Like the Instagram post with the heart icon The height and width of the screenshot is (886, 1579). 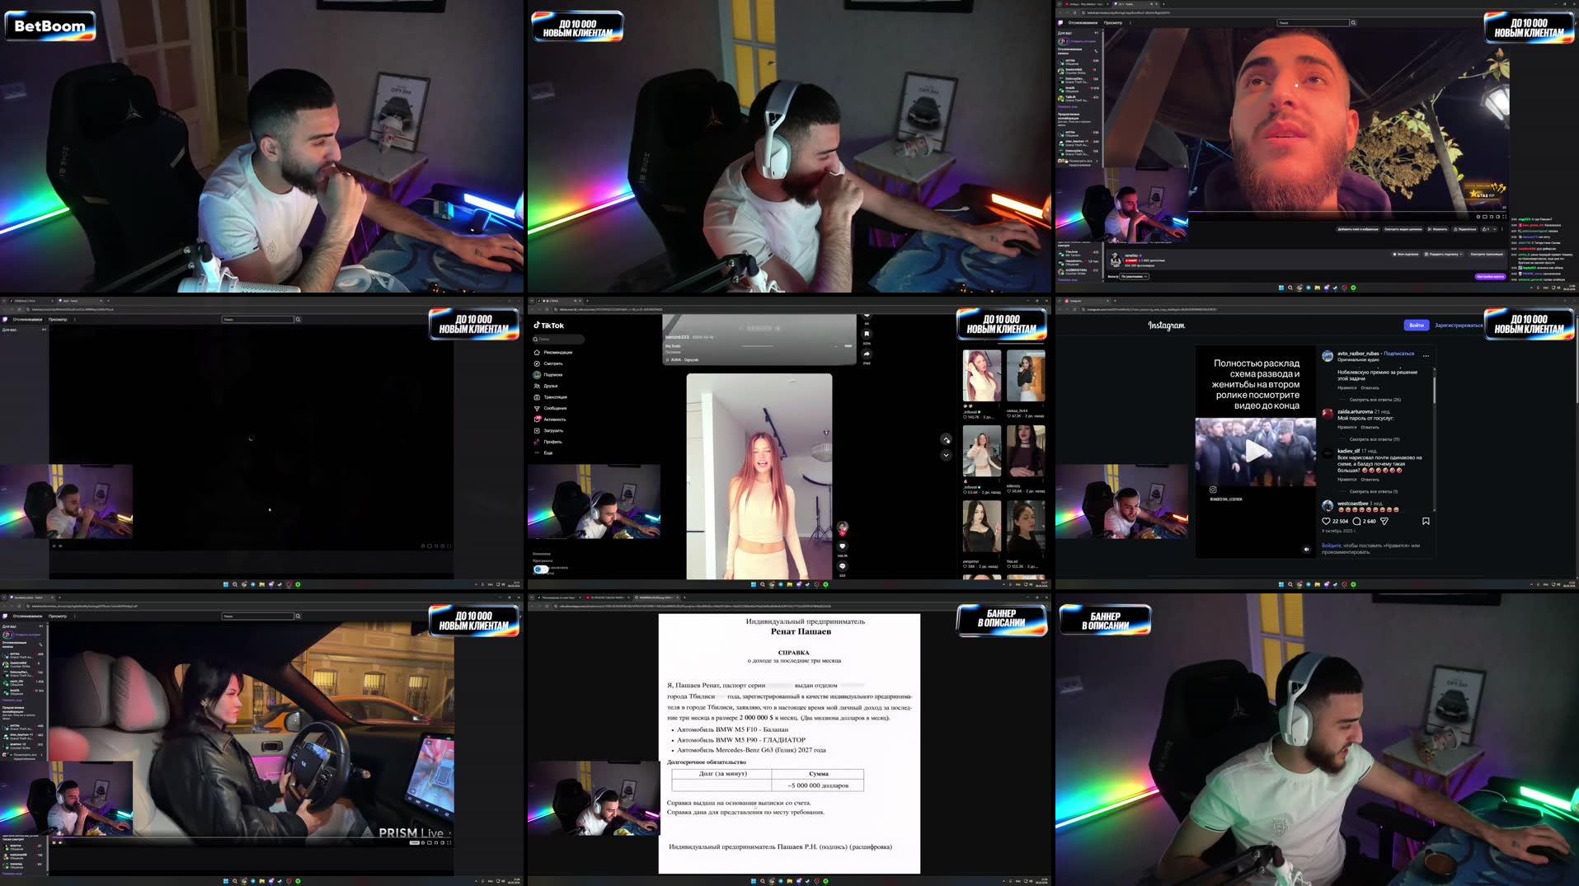coord(1327,521)
